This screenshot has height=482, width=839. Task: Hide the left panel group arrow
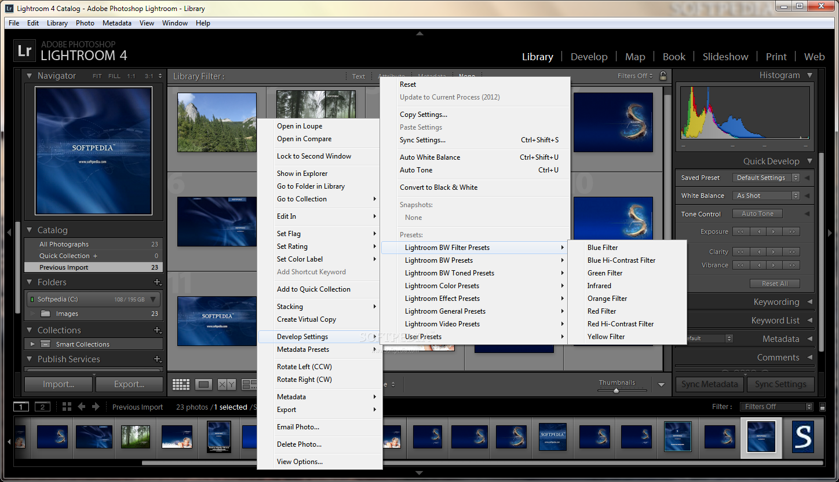[9, 233]
